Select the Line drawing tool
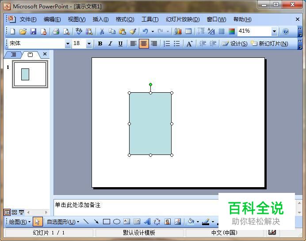 (86, 222)
